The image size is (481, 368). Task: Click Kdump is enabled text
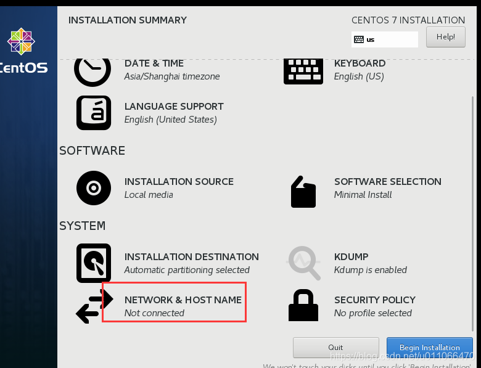point(370,270)
